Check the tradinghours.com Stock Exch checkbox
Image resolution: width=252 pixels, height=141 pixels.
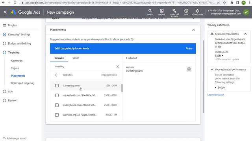click(57, 105)
